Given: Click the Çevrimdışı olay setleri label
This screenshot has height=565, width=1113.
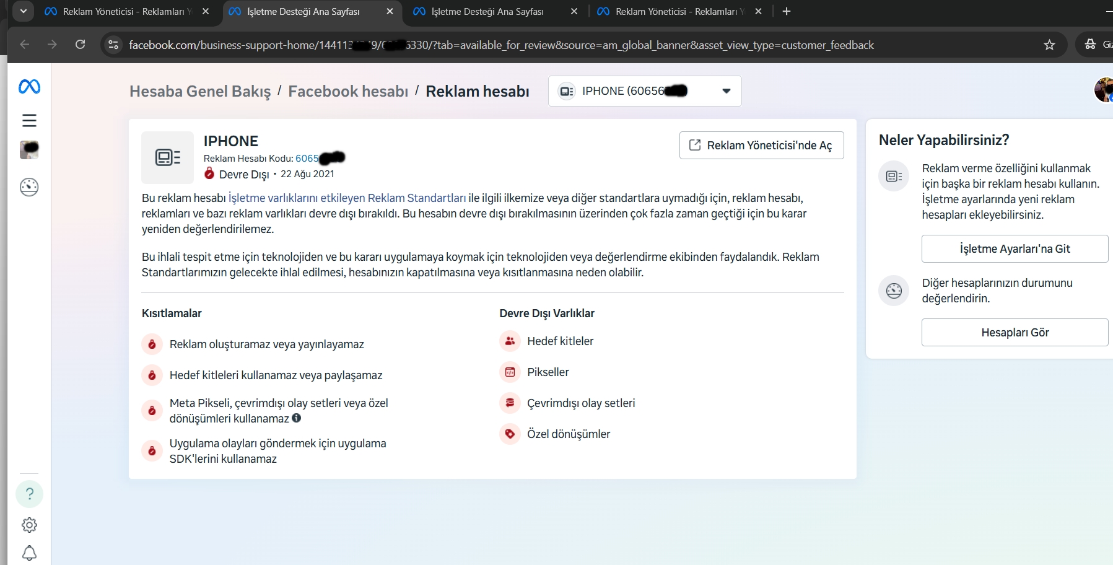Looking at the screenshot, I should [581, 403].
